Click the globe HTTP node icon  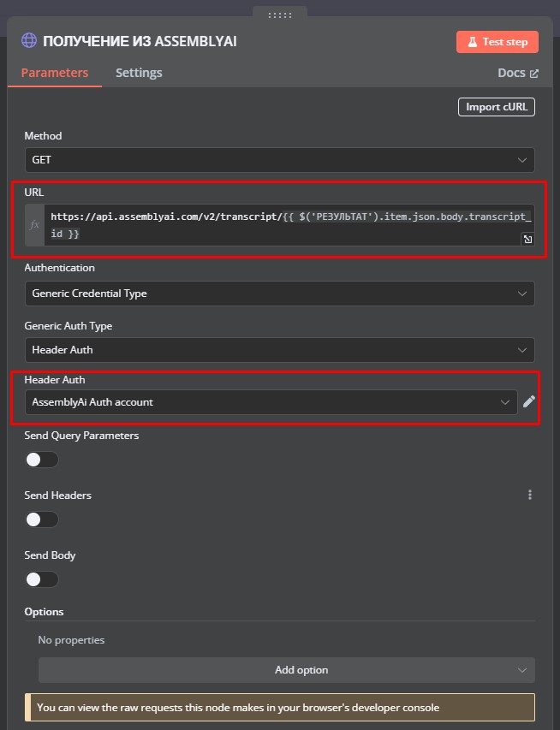click(x=29, y=40)
